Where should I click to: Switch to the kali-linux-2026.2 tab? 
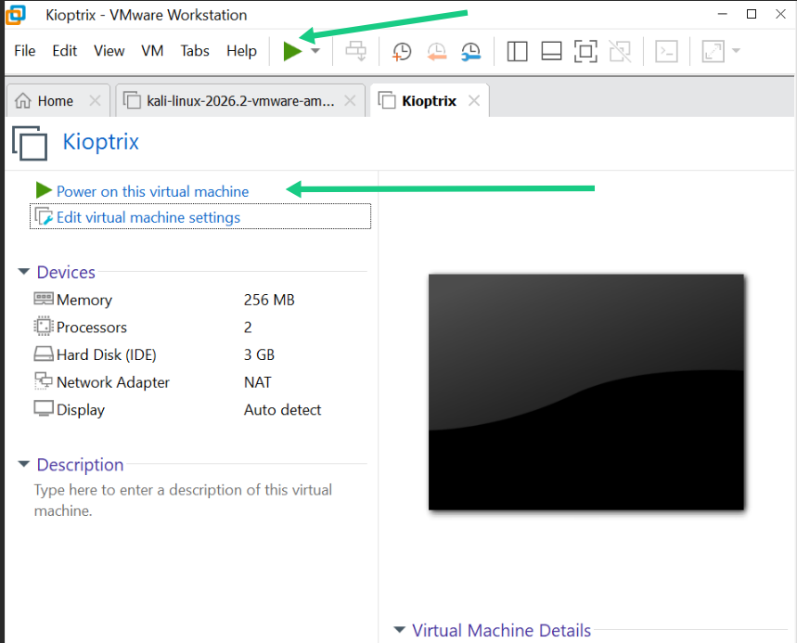click(x=240, y=101)
